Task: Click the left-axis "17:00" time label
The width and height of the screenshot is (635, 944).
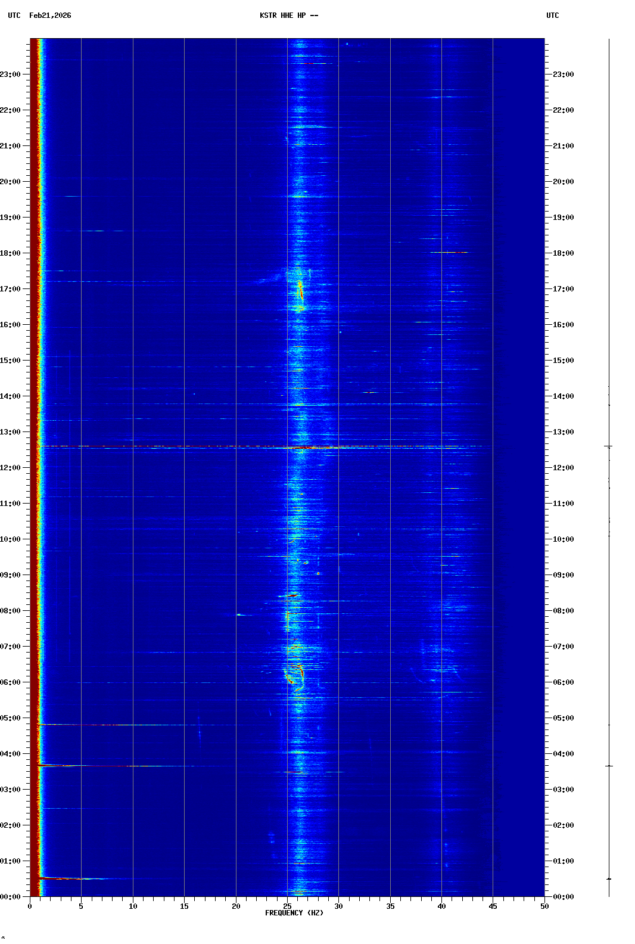Action: click(10, 289)
